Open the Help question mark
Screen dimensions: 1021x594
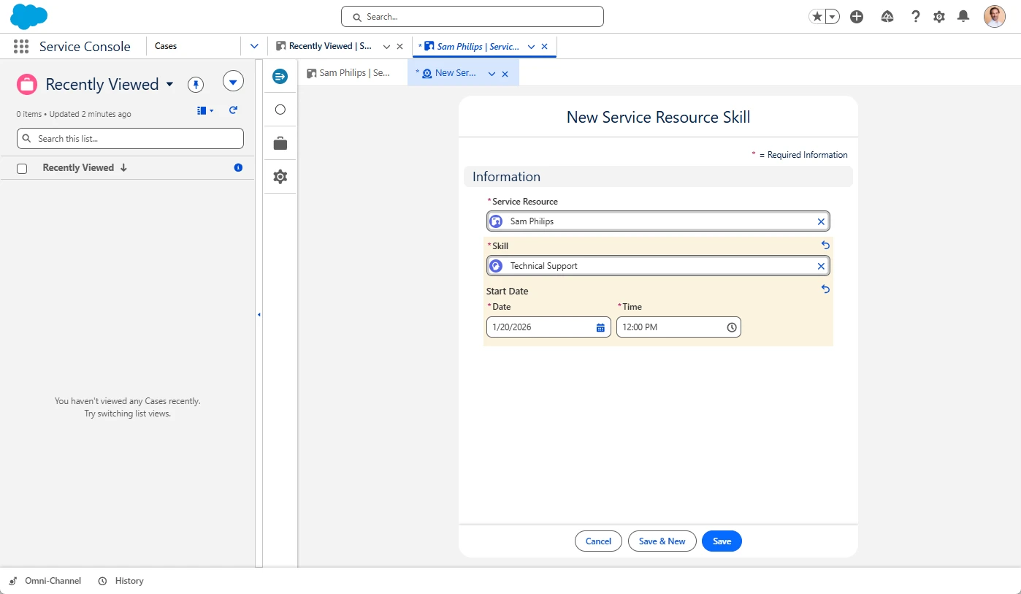(915, 16)
